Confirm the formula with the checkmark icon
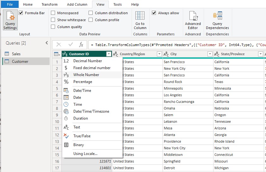The width and height of the screenshot is (266, 172). 71,45
